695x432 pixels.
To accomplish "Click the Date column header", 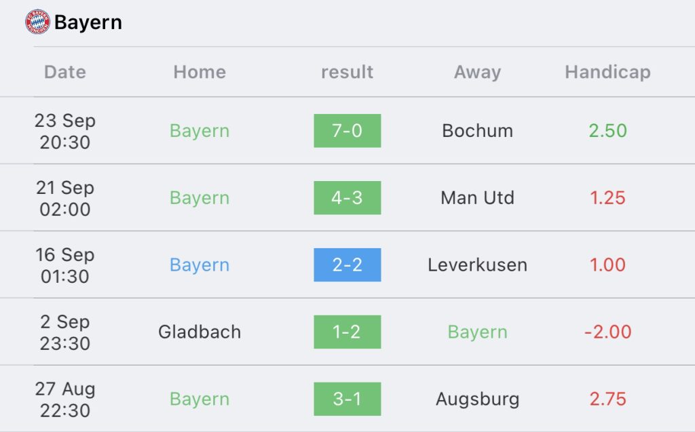I will [x=65, y=72].
